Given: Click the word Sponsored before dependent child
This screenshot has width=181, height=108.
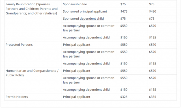Looking at the screenshot, I should tap(71, 19).
